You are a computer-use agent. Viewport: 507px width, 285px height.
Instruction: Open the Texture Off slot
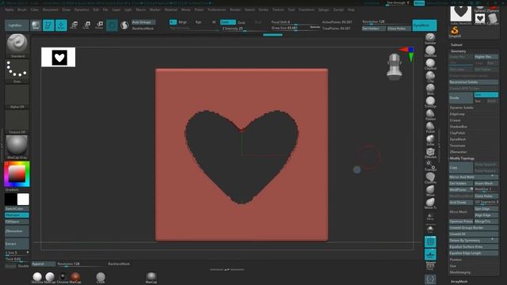17,122
